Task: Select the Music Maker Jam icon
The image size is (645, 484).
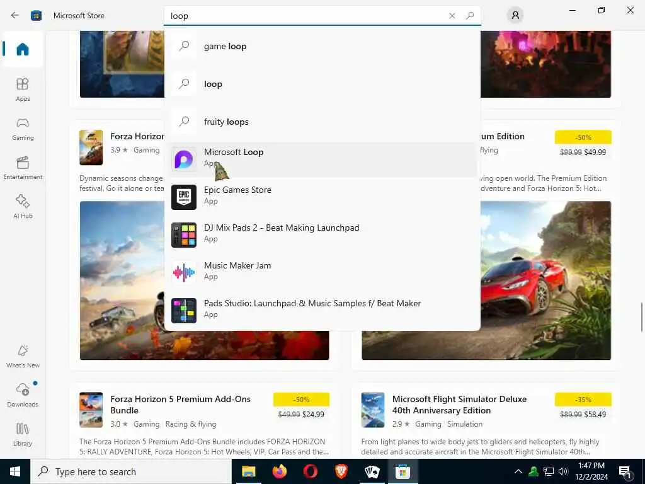Action: (x=184, y=273)
